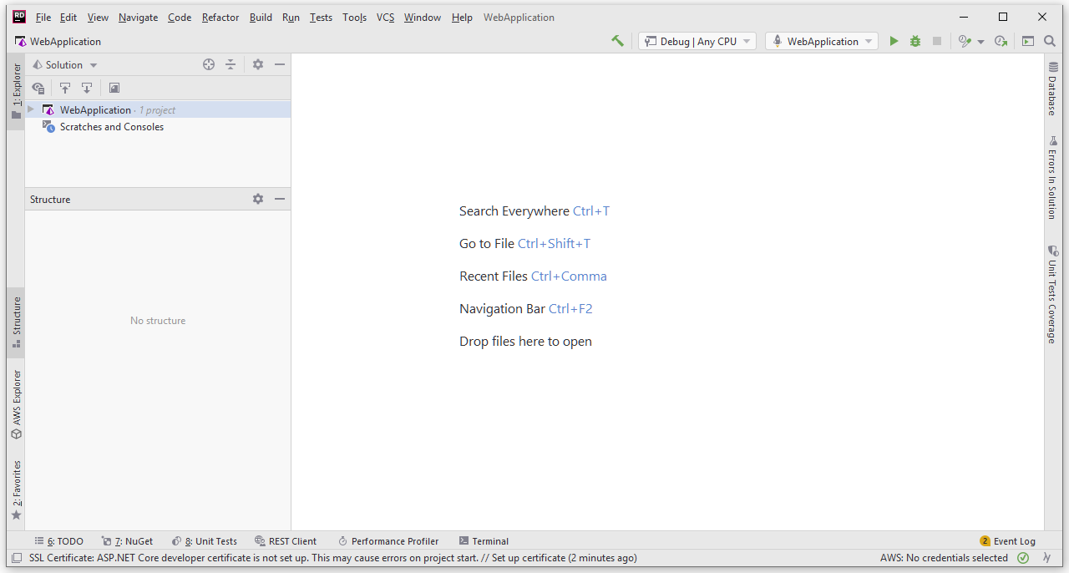
Task: Open the Debug | Any CPU configuration dropdown
Action: click(x=697, y=41)
